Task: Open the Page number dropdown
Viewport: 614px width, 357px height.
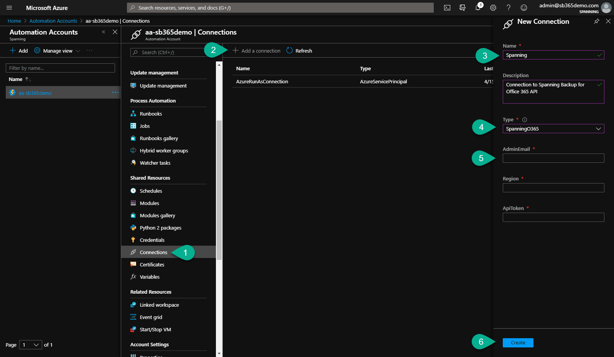Action: point(31,345)
